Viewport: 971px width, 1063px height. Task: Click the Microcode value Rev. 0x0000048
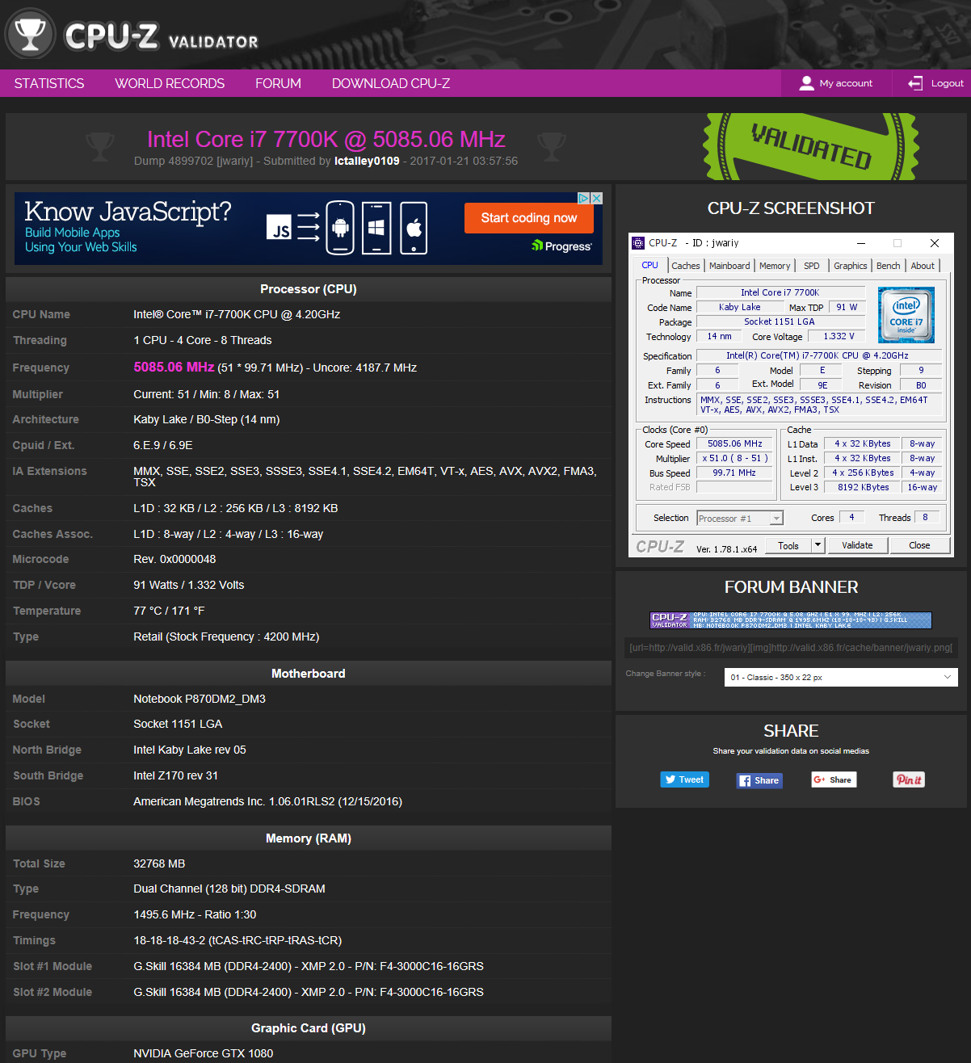(x=174, y=559)
